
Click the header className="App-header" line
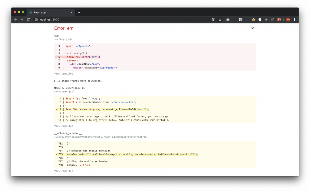(x=95, y=68)
